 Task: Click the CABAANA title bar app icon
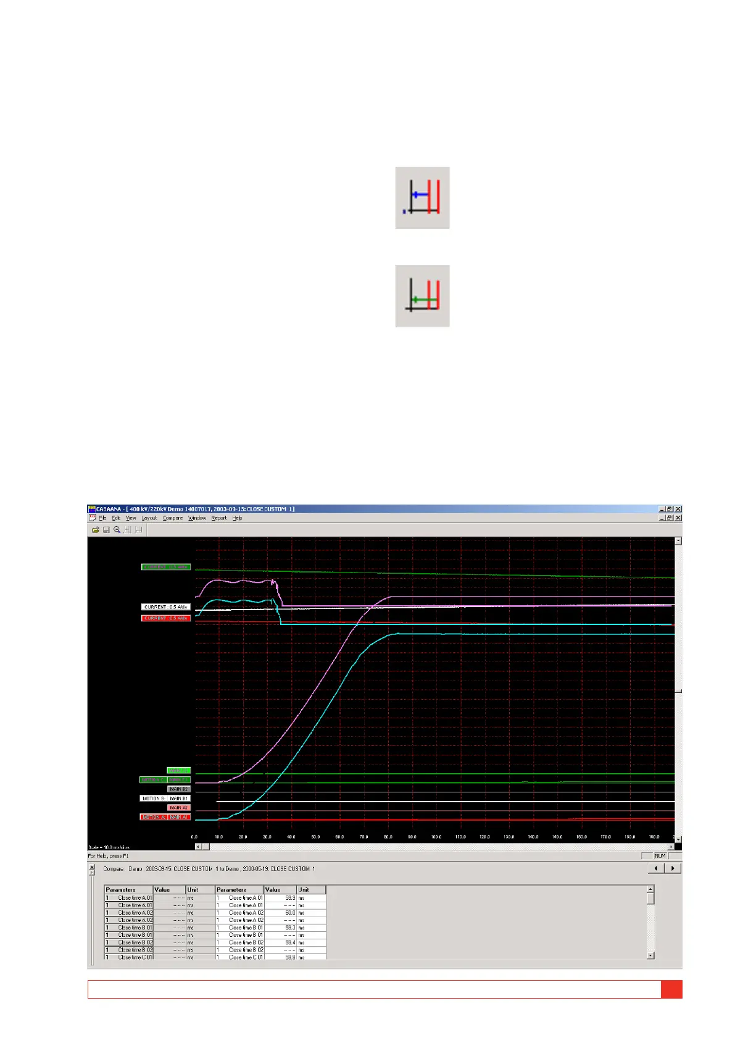[x=91, y=509]
